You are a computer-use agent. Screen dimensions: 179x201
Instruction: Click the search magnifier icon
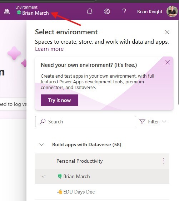43,122
